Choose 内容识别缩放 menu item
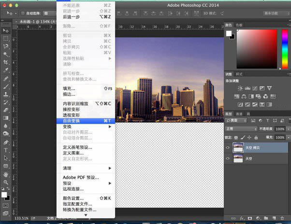The image size is (291, 224). tap(86, 104)
